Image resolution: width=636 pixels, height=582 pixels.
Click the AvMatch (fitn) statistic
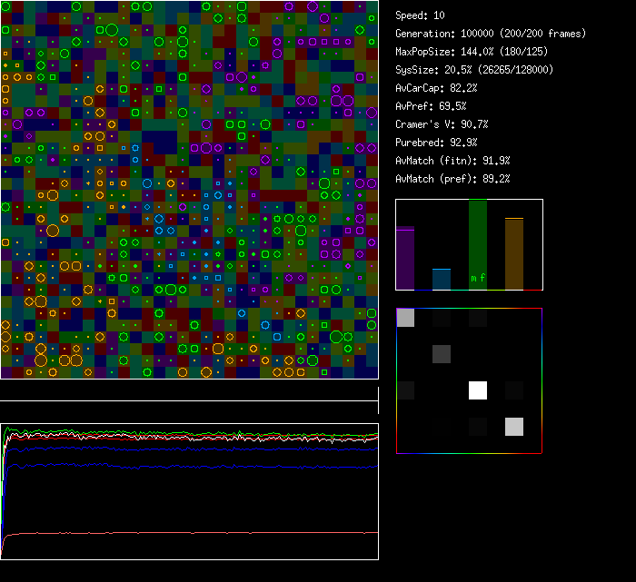(452, 161)
